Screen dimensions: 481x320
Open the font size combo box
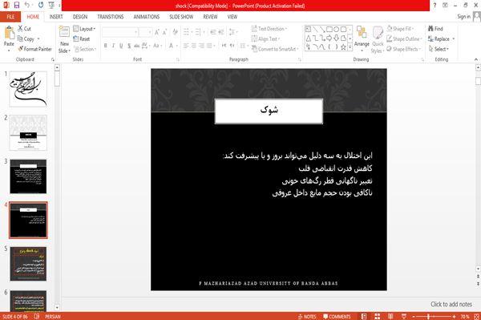145,32
